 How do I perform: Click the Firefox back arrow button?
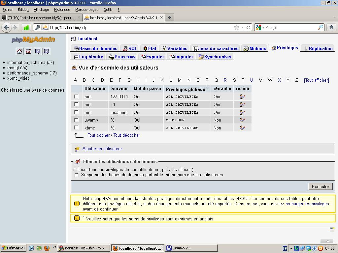tap(7, 28)
